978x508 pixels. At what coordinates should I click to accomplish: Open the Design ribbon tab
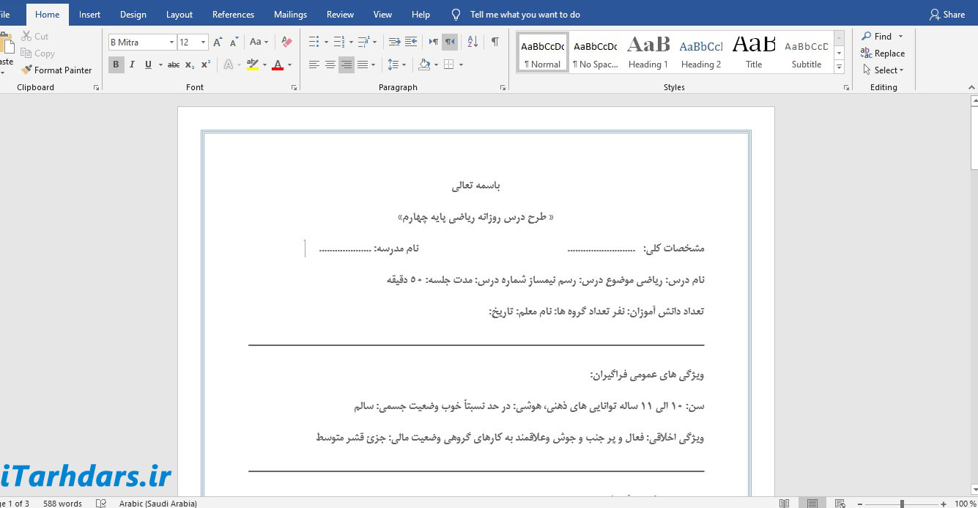tap(133, 15)
